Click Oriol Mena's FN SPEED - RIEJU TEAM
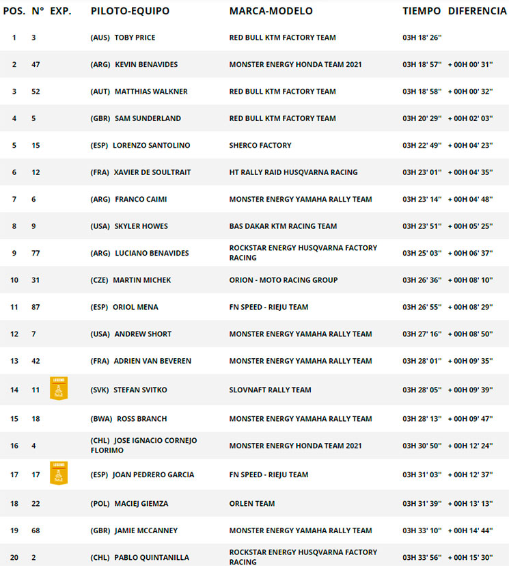Screen dimensions: 509x566 269,307
